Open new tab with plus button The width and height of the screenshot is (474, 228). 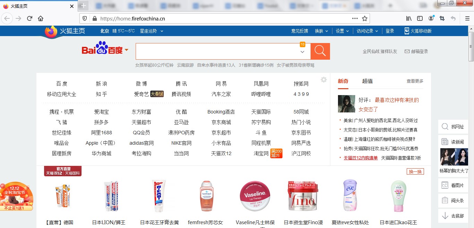(84, 6)
